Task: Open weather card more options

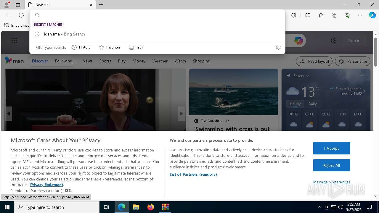Action: 362,76
